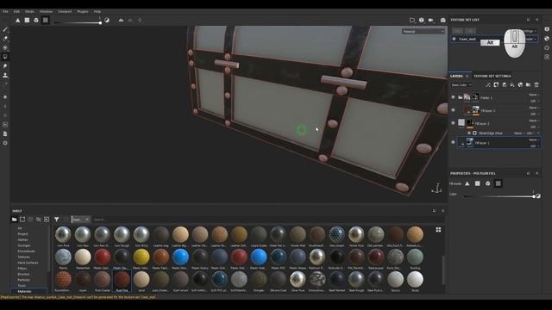Image resolution: width=552 pixels, height=310 pixels.
Task: Click the add folder icon in Layers
Action: (529, 85)
